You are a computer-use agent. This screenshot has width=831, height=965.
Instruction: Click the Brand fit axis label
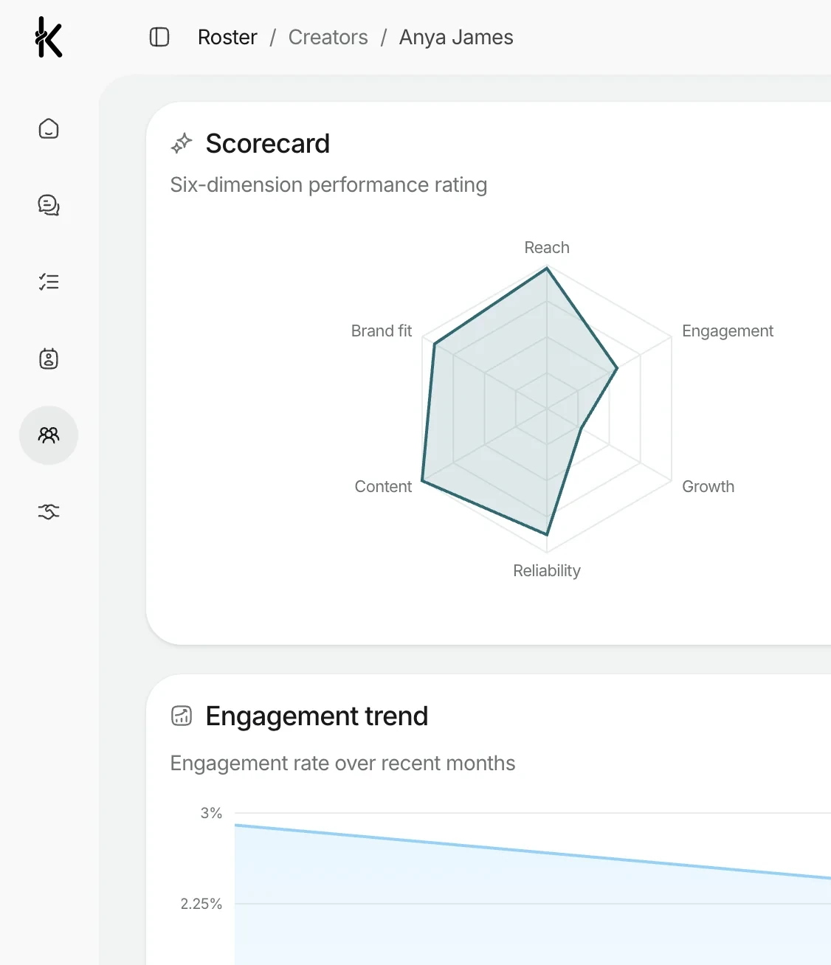(x=382, y=331)
